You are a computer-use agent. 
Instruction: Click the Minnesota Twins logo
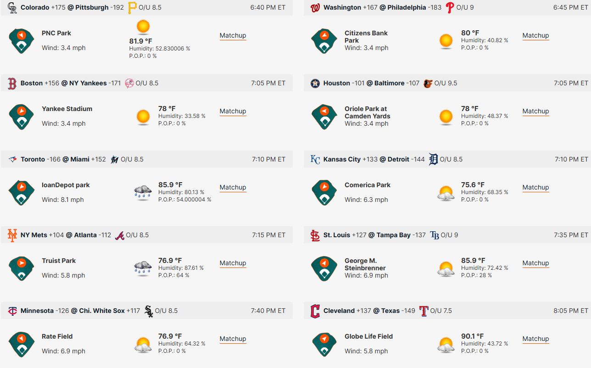pos(13,311)
